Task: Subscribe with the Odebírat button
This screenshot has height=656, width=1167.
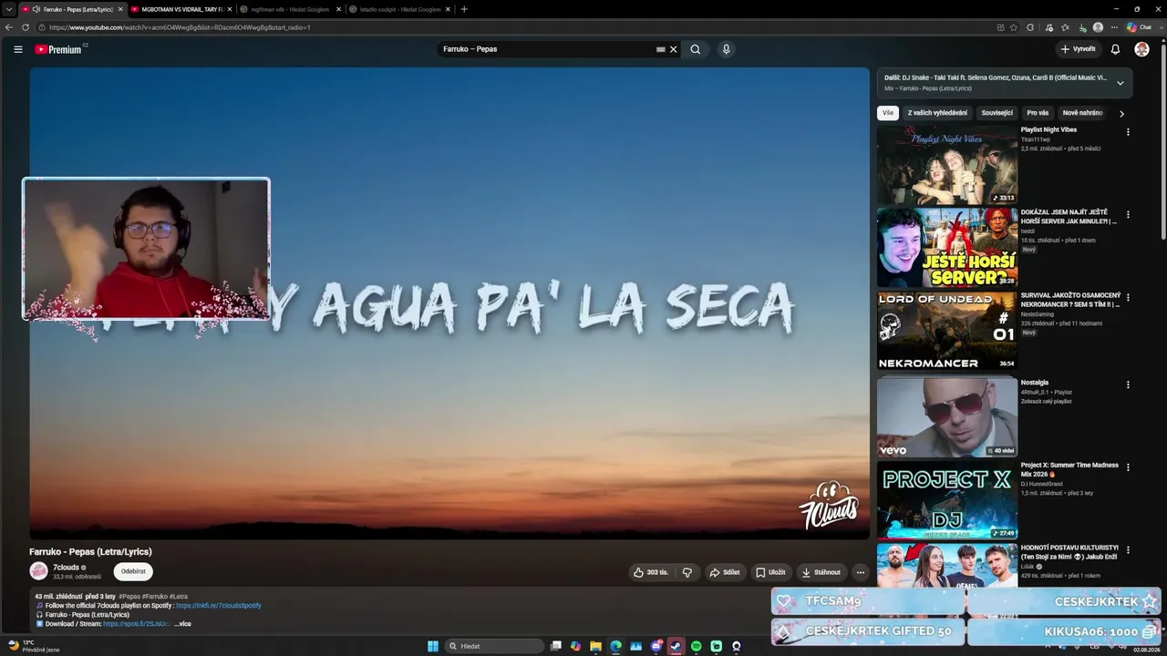Action: 133,572
